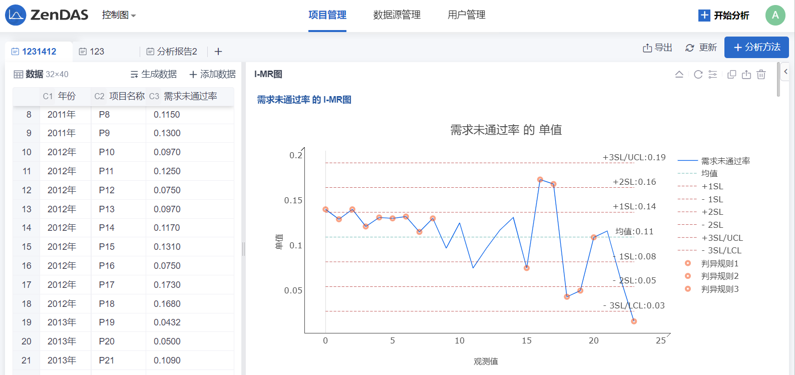795x375 pixels.
Task: Toggle 需求未通过率 series in legend
Action: coord(713,161)
